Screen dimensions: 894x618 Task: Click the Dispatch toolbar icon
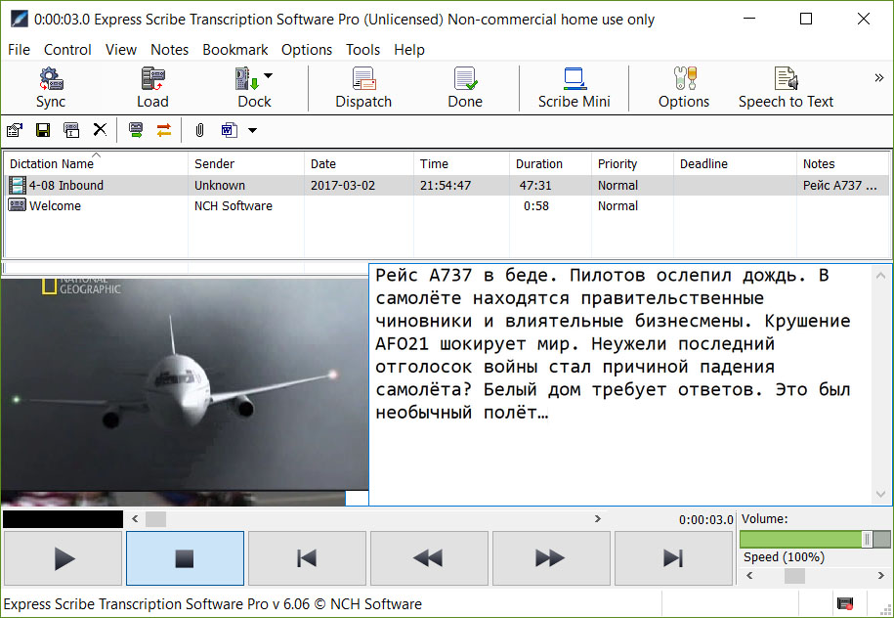click(363, 87)
